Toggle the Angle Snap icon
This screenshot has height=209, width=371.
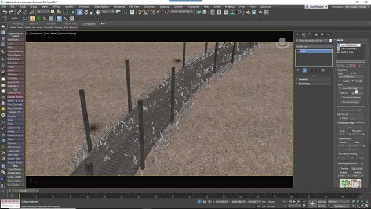(147, 12)
